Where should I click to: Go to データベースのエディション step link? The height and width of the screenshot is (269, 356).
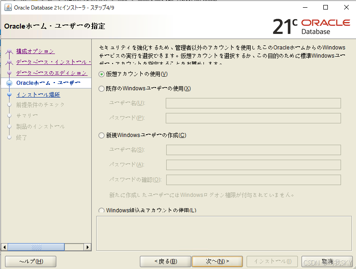coord(52,73)
